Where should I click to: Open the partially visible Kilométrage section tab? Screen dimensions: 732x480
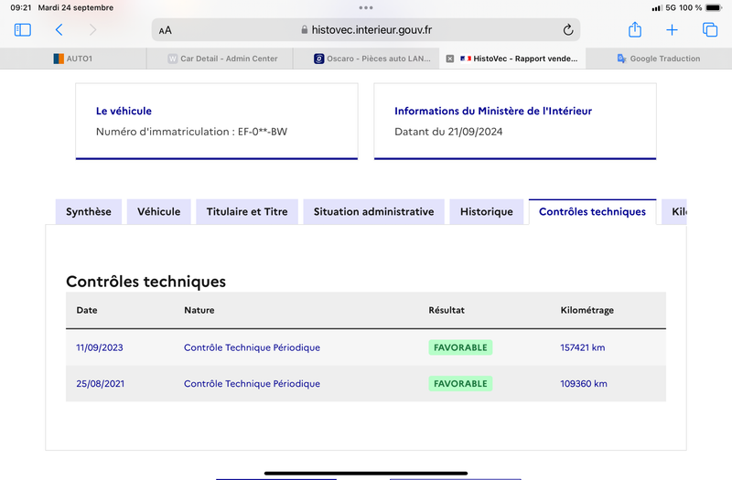(x=674, y=212)
